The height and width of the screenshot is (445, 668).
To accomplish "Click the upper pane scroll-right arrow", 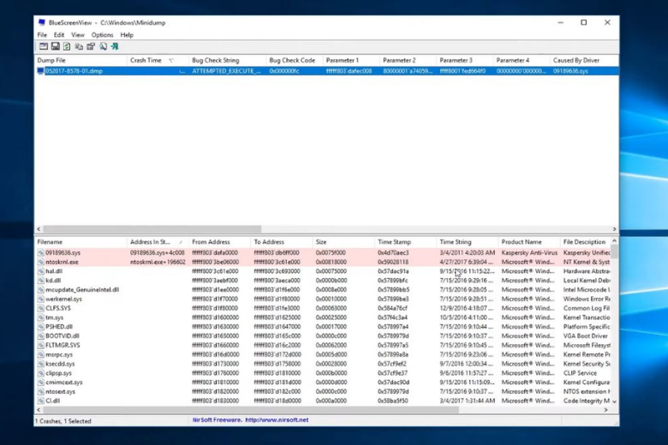I will pos(614,229).
